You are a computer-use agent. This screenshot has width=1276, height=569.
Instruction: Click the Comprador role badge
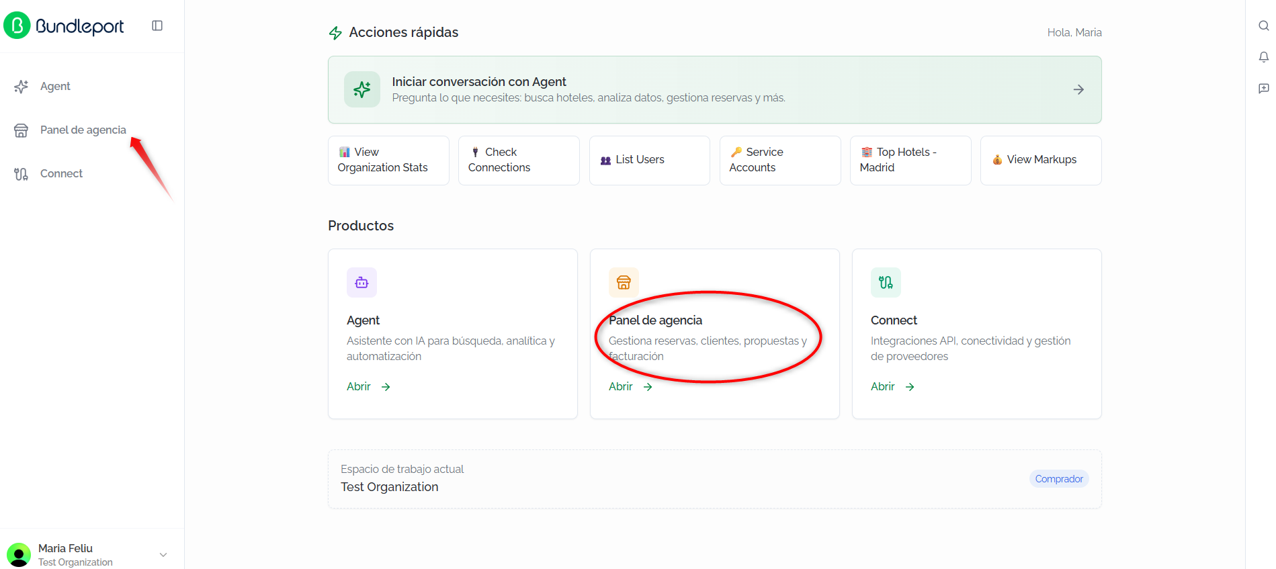pyautogui.click(x=1059, y=479)
